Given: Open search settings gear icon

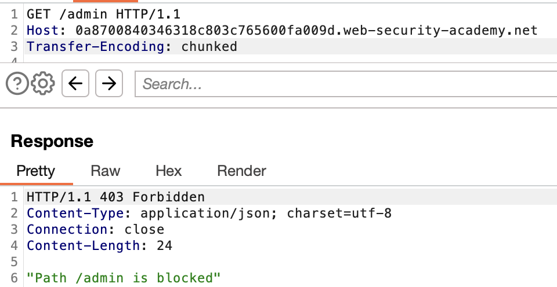Looking at the screenshot, I should click(43, 84).
